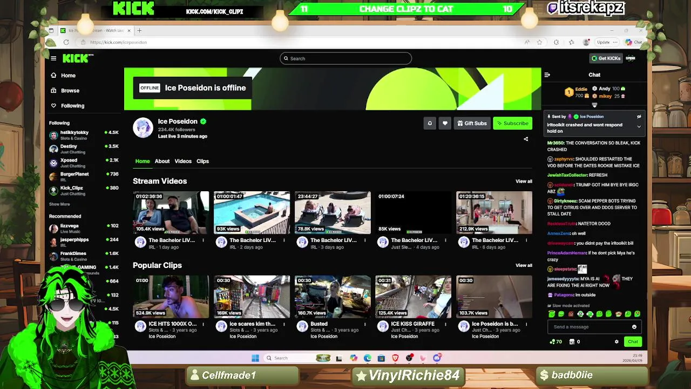Open options for ICE KISS GIRAFFE clip
The image size is (691, 389).
[445, 324]
